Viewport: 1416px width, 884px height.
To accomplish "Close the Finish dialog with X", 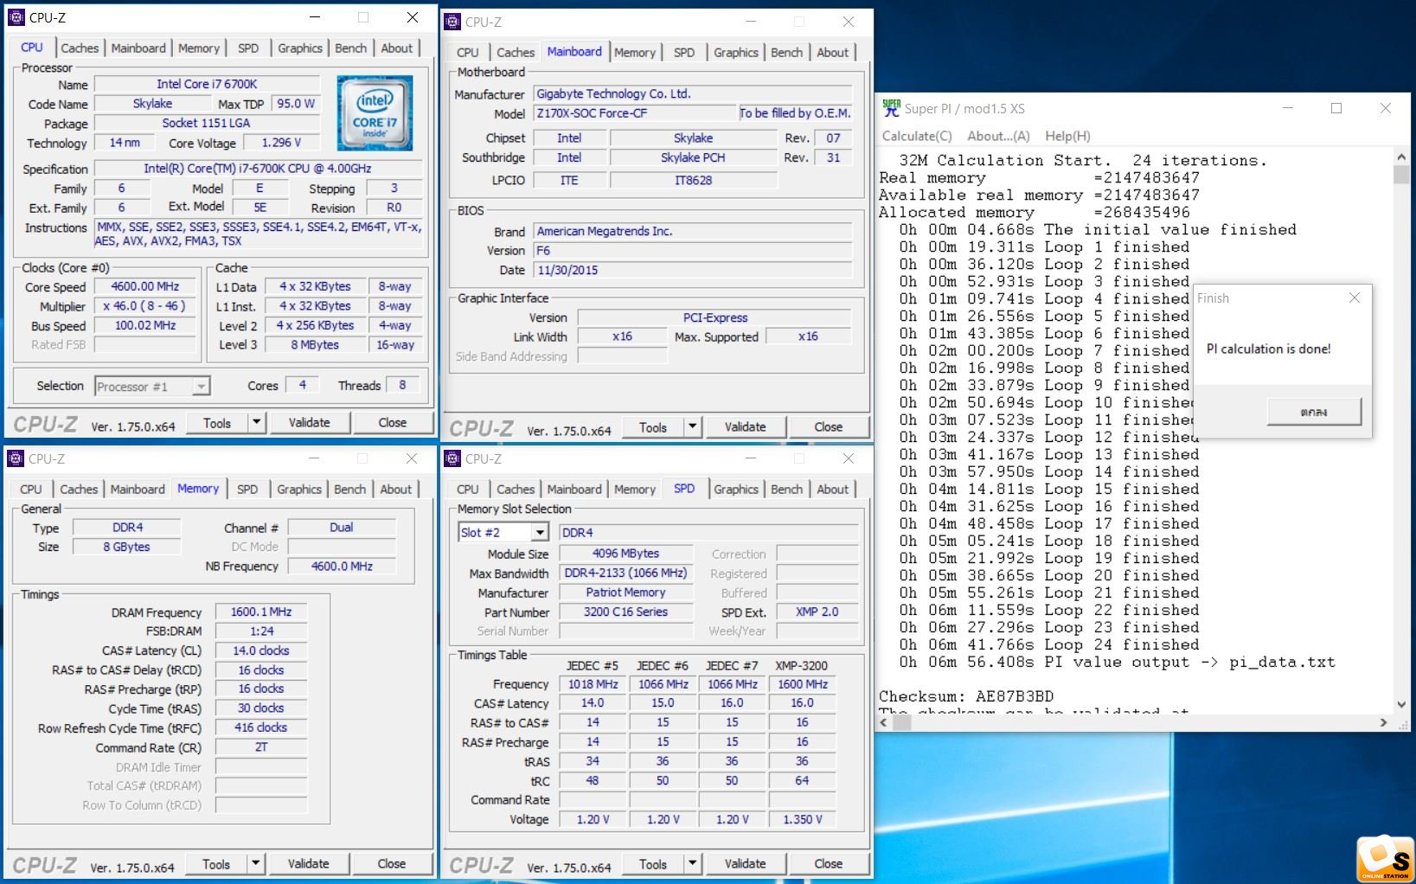I will point(1355,298).
